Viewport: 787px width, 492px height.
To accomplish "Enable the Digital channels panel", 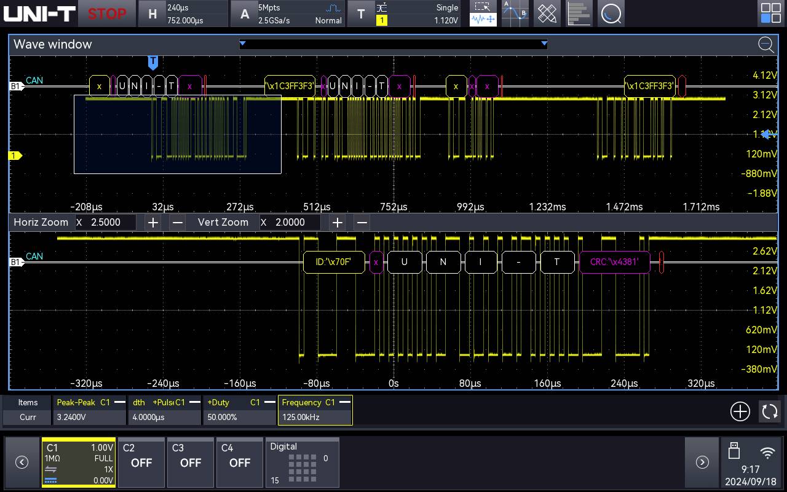I will (302, 462).
